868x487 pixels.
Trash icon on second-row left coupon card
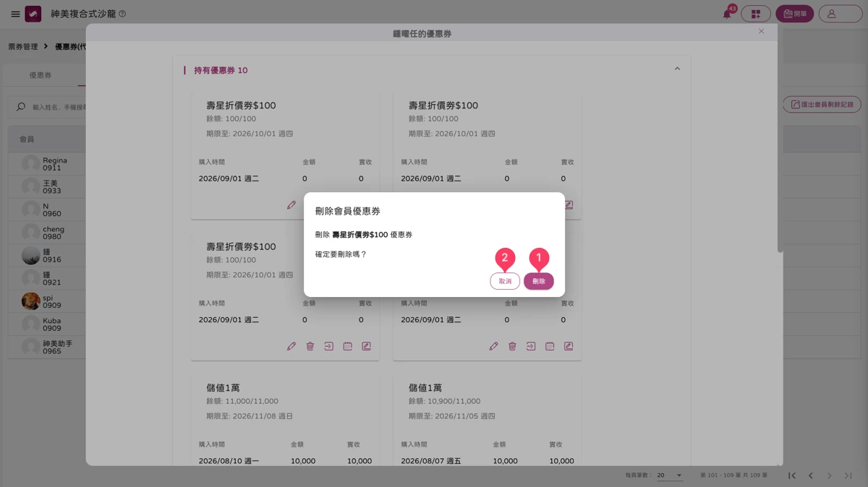pyautogui.click(x=310, y=346)
